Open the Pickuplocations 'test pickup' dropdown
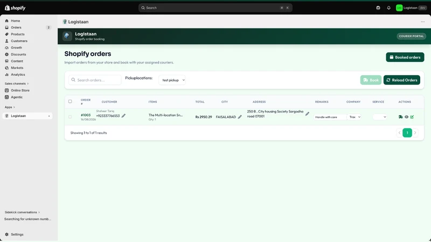The height and width of the screenshot is (242, 431). pyautogui.click(x=172, y=80)
